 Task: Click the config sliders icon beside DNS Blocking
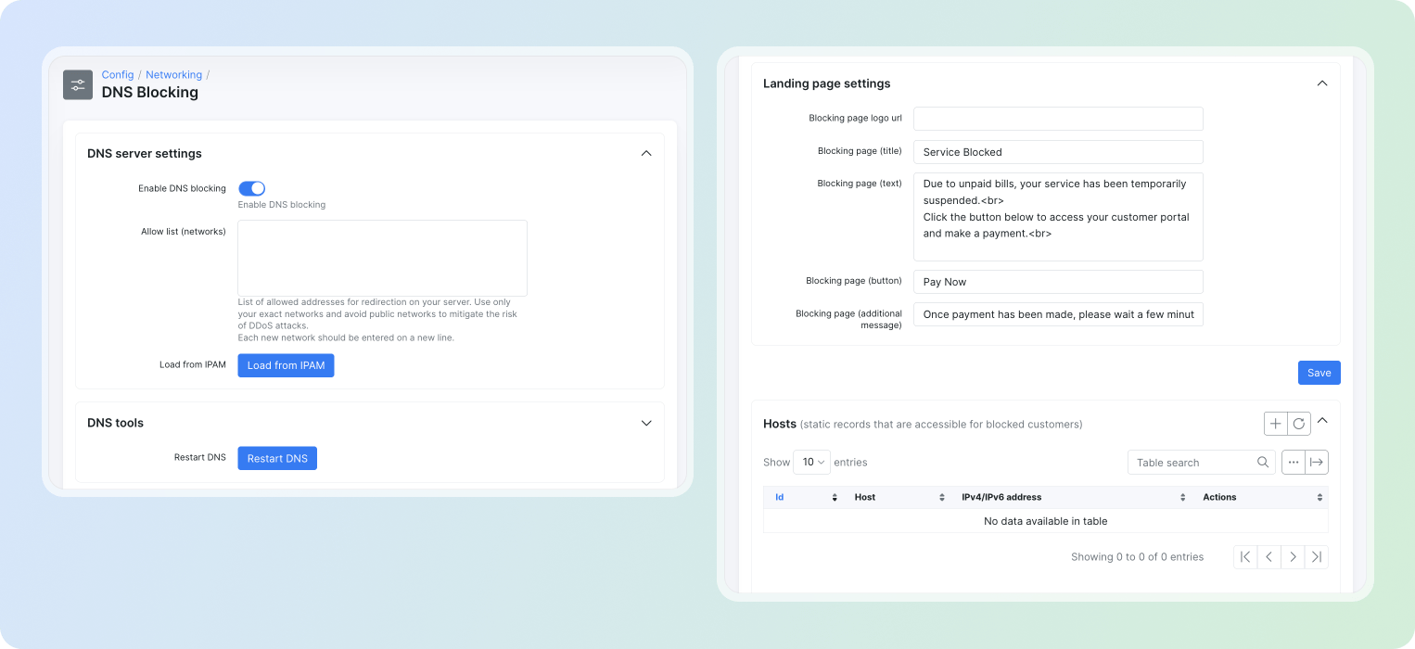(x=78, y=84)
